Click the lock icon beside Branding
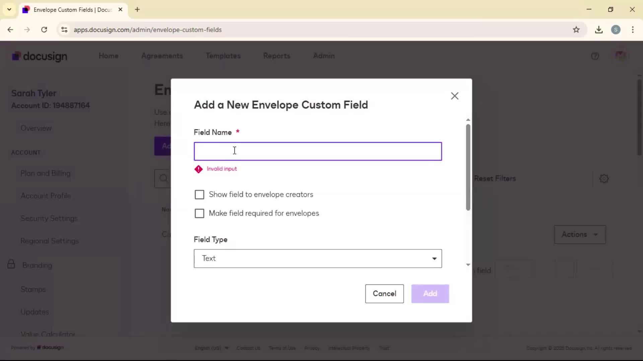 pyautogui.click(x=11, y=264)
